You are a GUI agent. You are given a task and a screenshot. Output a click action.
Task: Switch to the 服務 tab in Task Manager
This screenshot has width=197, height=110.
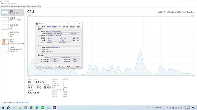tap(39, 6)
